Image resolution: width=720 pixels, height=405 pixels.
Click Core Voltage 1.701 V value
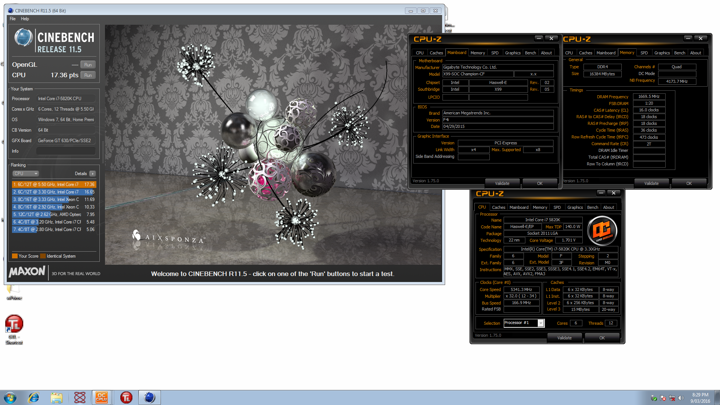568,240
